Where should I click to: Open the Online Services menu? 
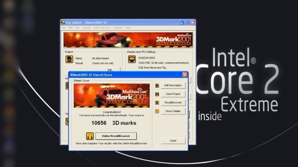[102, 28]
